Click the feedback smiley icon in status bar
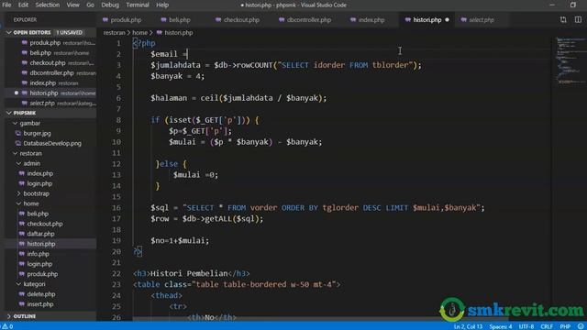Viewport: 587px width, 330px height. tap(581, 326)
